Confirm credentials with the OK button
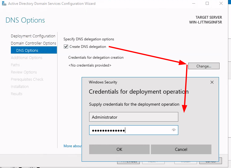 [x=119, y=149]
